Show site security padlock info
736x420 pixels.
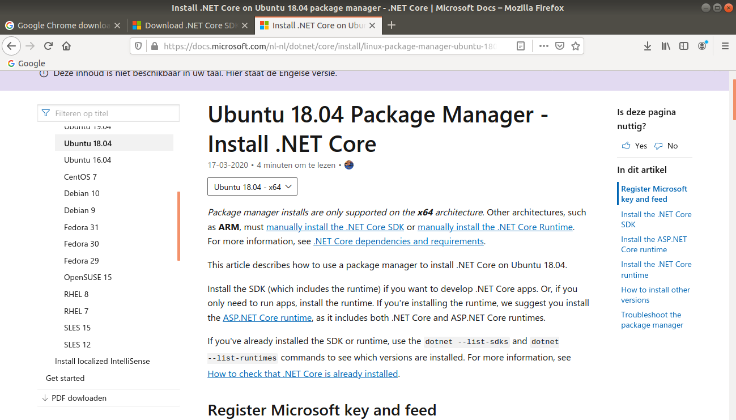[154, 46]
